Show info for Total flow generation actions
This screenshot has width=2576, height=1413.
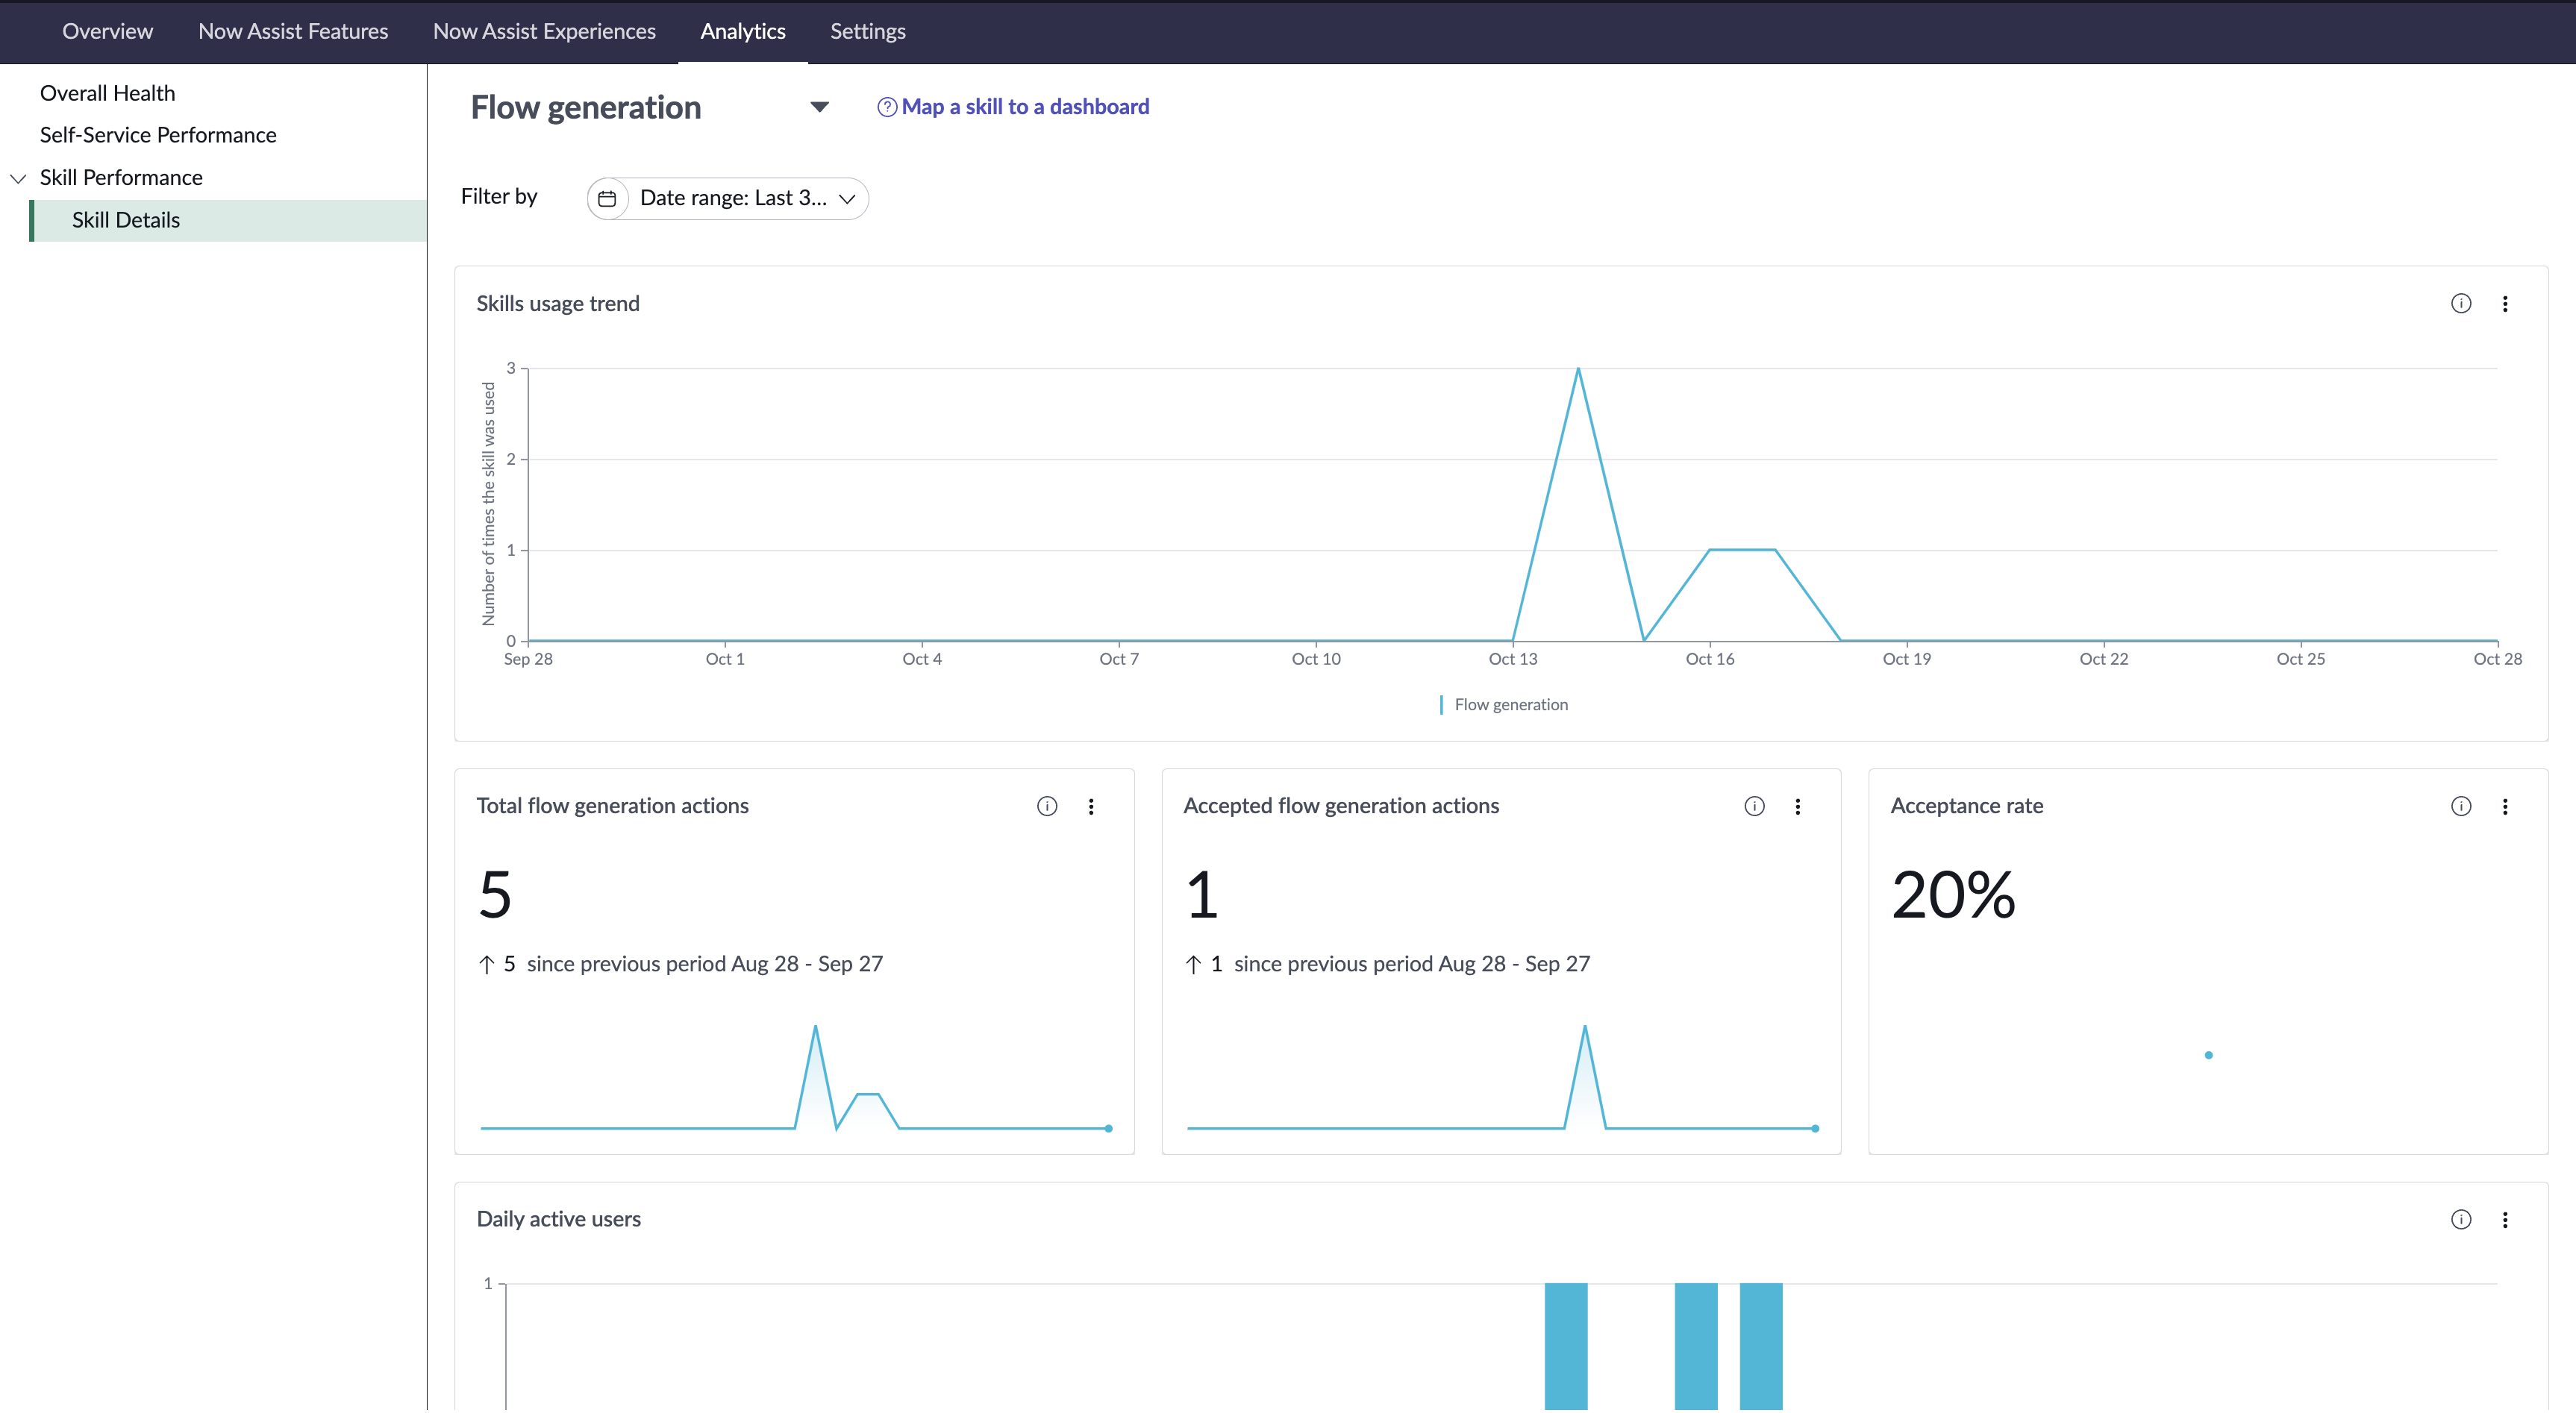point(1047,806)
